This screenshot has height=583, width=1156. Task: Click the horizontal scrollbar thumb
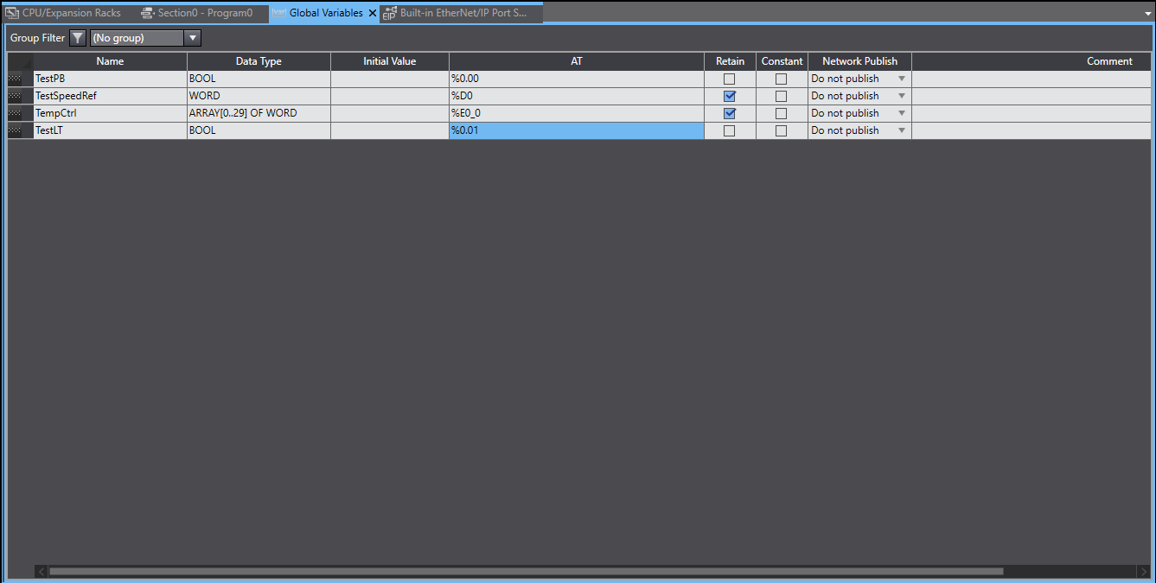(526, 571)
